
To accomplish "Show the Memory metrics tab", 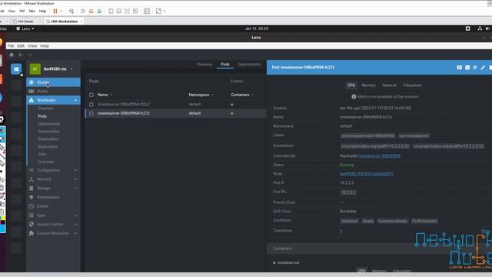I will pyautogui.click(x=368, y=85).
